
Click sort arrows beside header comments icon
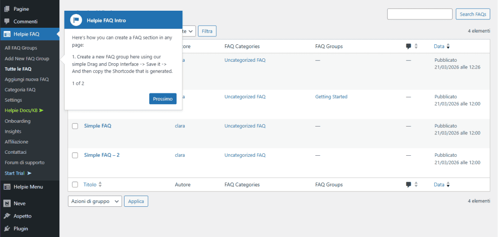(x=416, y=46)
